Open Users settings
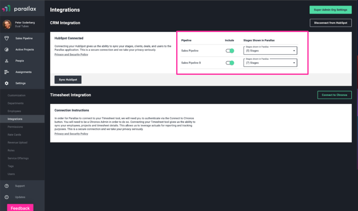This screenshot has width=358, height=211. 11,174
